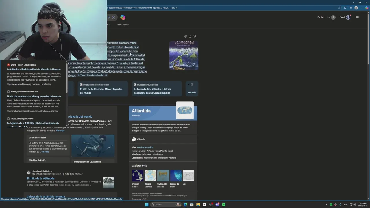Viewport: 370px width, 208px height.
Task: Open the MÁS search tab
Action: click(109, 25)
